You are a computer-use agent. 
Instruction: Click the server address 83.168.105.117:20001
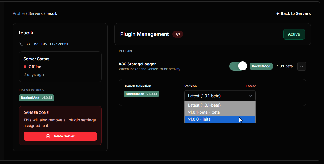pos(47,44)
